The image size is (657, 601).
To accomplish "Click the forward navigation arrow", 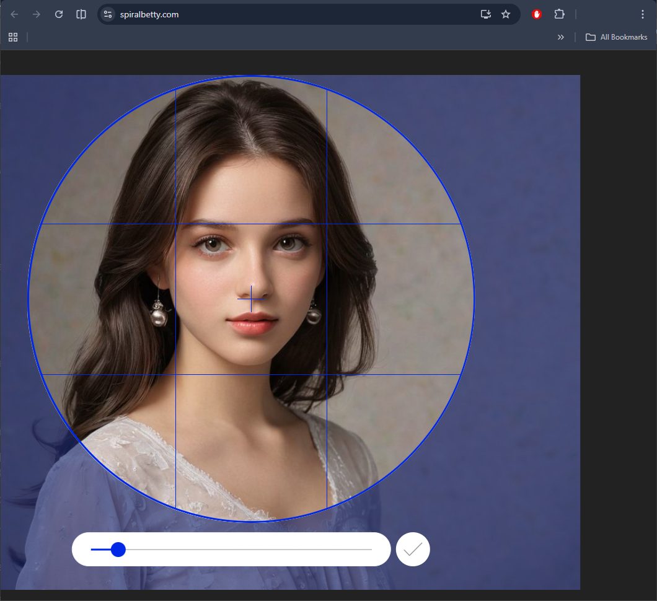I will click(x=37, y=14).
